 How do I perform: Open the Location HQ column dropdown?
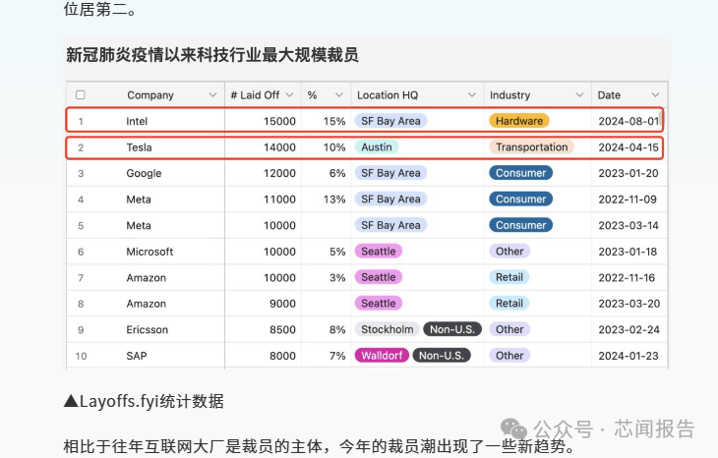pyautogui.click(x=472, y=95)
